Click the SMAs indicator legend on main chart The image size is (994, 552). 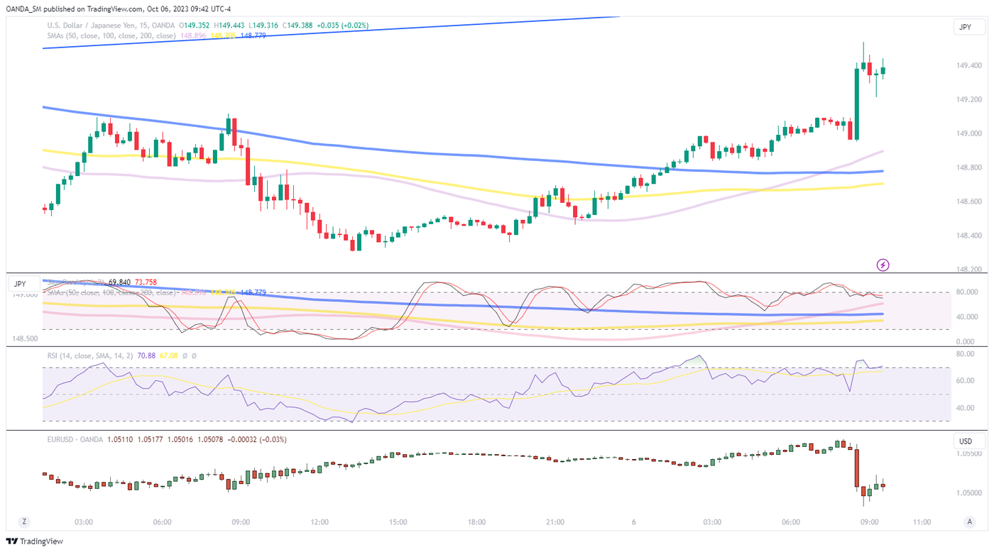(111, 35)
